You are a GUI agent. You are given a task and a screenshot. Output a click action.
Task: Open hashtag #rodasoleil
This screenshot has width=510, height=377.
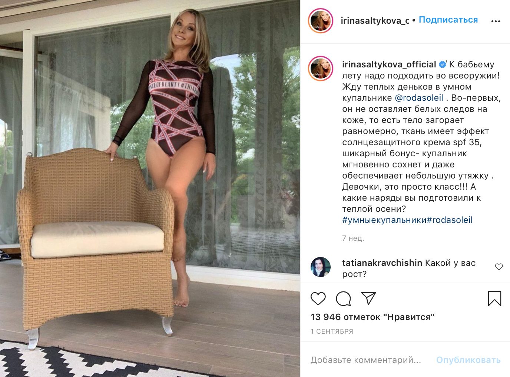click(x=450, y=220)
